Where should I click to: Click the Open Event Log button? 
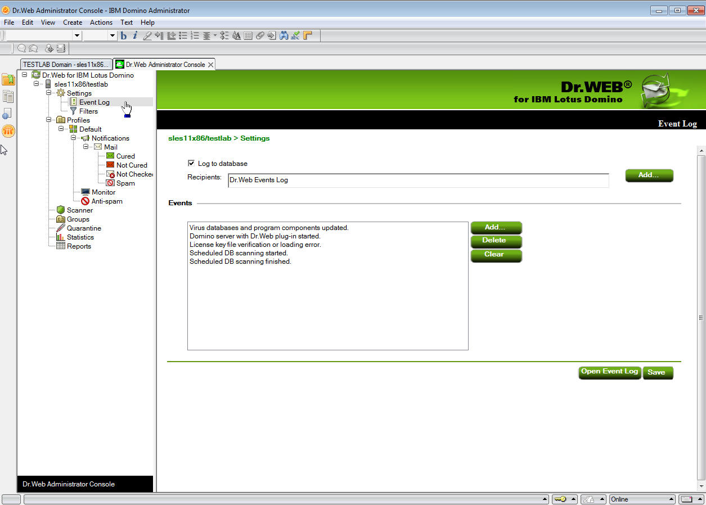click(610, 372)
